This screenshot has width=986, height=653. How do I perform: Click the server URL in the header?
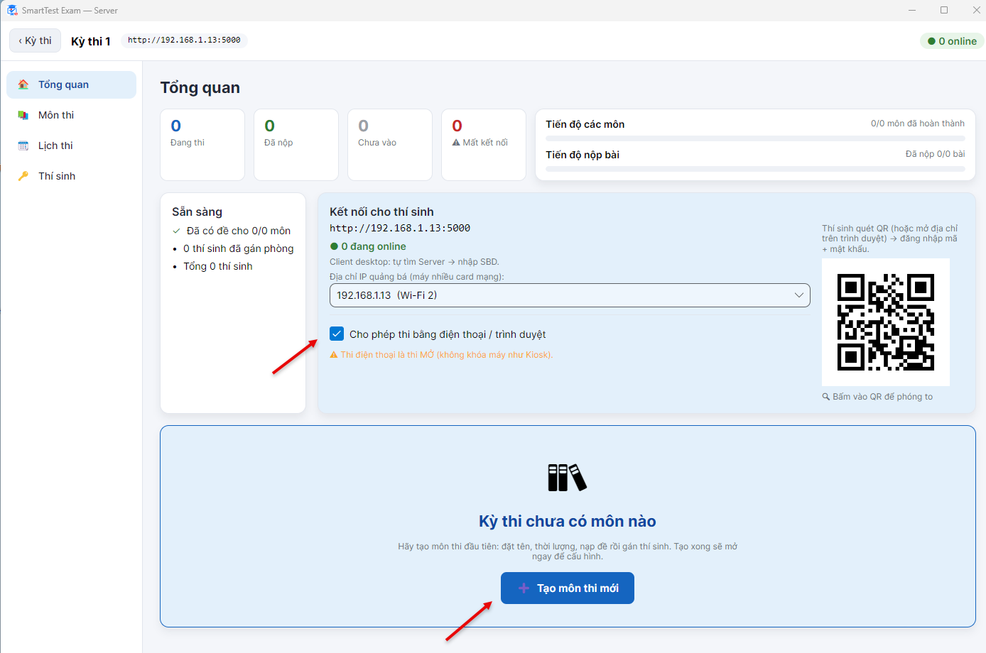[x=184, y=40]
